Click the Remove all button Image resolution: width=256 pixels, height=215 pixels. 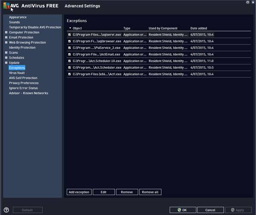pyautogui.click(x=150, y=192)
